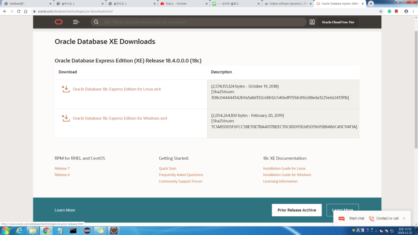Dismiss the chat popup with X

(404, 219)
